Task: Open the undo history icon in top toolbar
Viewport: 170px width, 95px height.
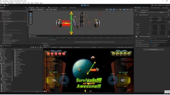Action: click(152, 5)
